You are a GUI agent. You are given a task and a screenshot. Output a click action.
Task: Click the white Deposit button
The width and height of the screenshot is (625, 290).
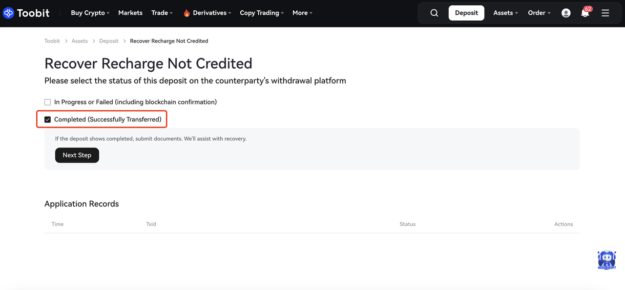(466, 13)
